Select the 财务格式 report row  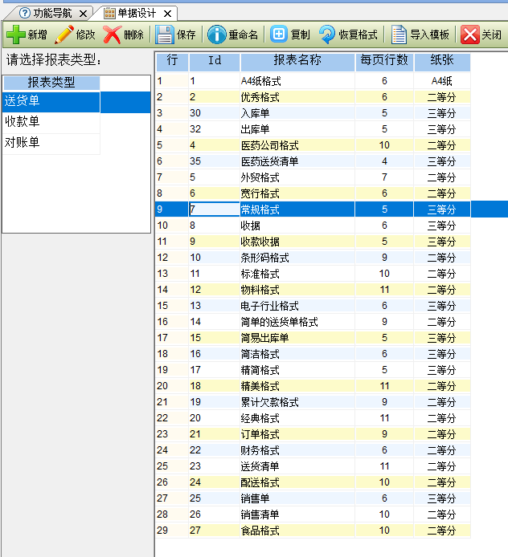pyautogui.click(x=313, y=450)
